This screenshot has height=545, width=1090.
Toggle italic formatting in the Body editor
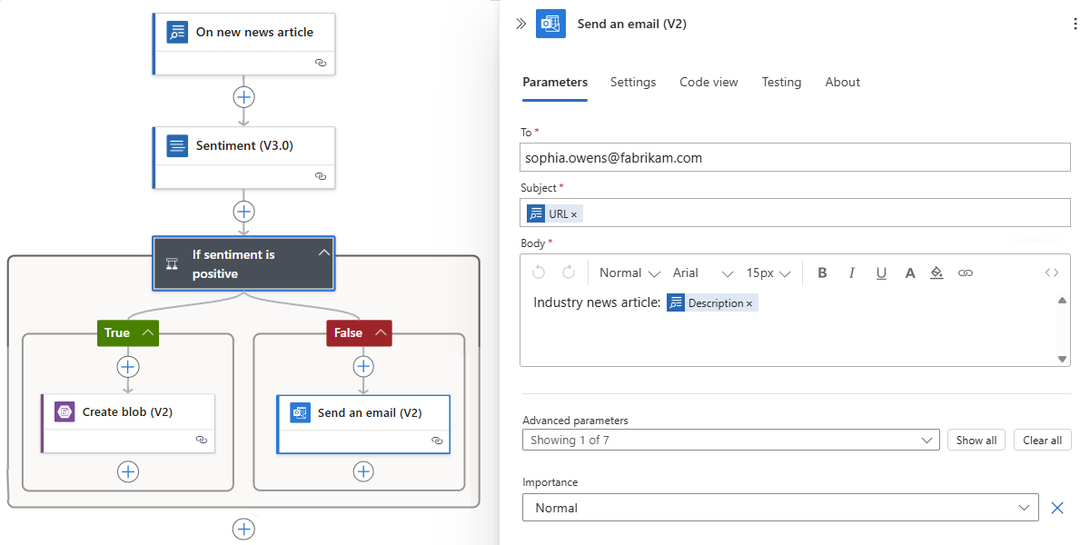851,272
